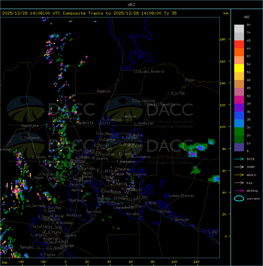Click the '100' tick on vertical km axis
Image resolution: width=263 pixels, height=266 pixels.
tap(223, 127)
